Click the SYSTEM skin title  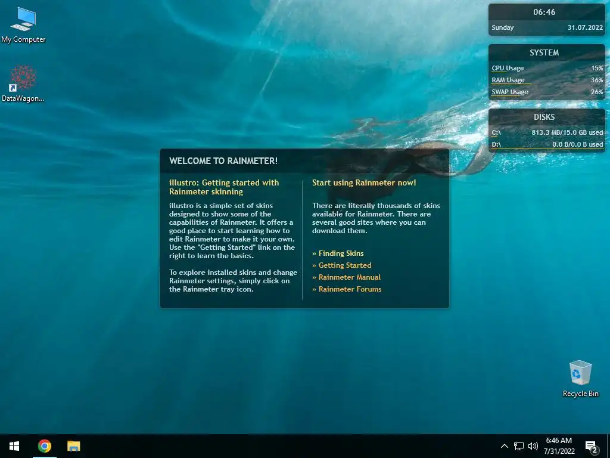[x=544, y=52]
